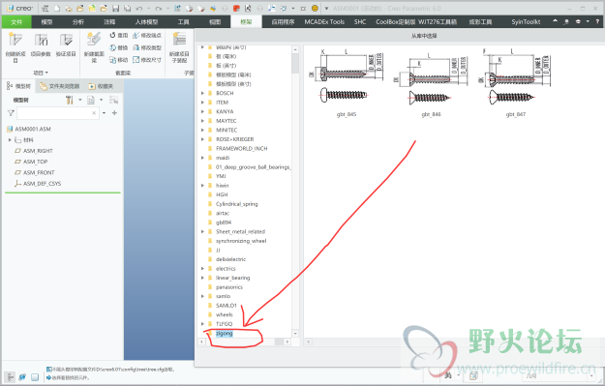This screenshot has width=605, height=386.
Task: Click the new profile beam ribbon icon
Action: (94, 47)
